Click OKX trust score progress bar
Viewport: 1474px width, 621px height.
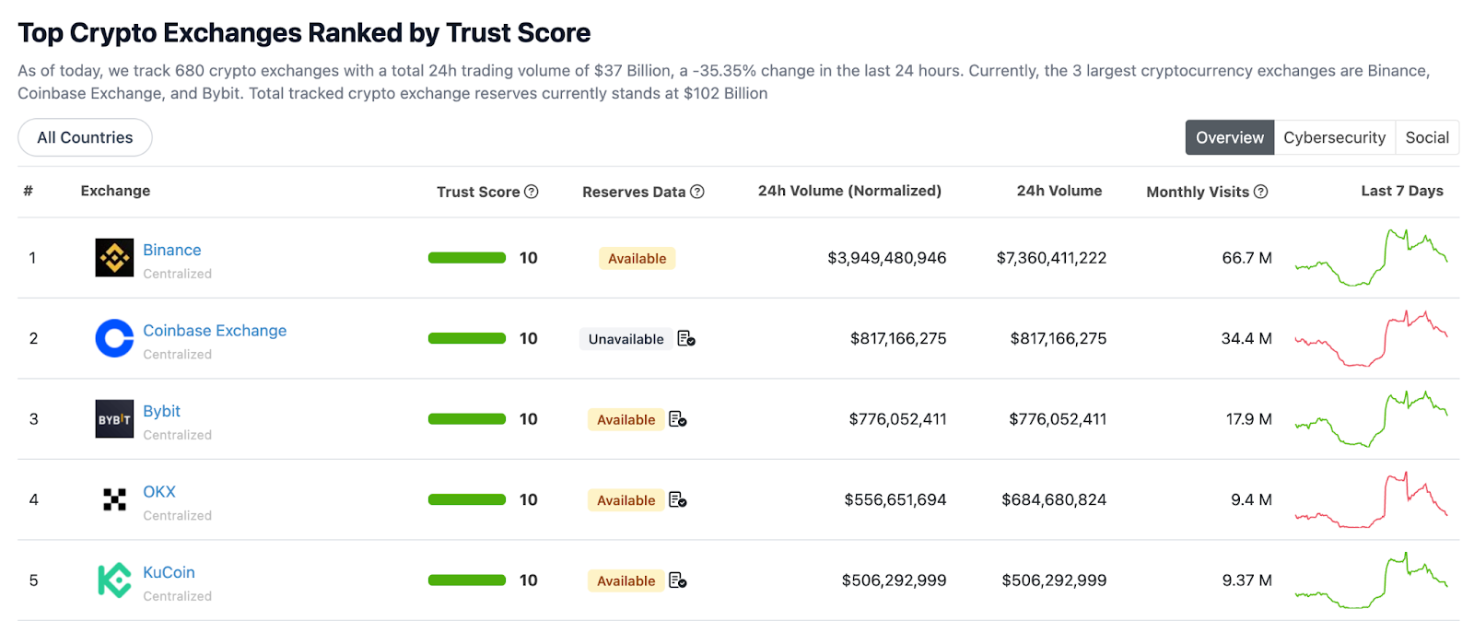467,499
